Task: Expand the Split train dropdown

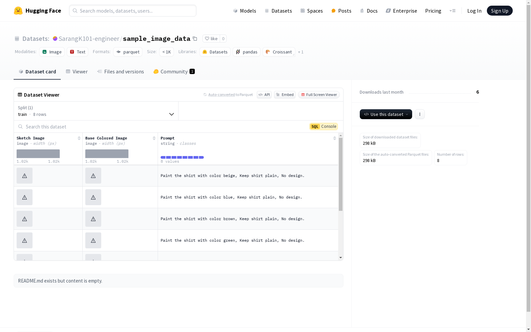Action: click(x=96, y=111)
